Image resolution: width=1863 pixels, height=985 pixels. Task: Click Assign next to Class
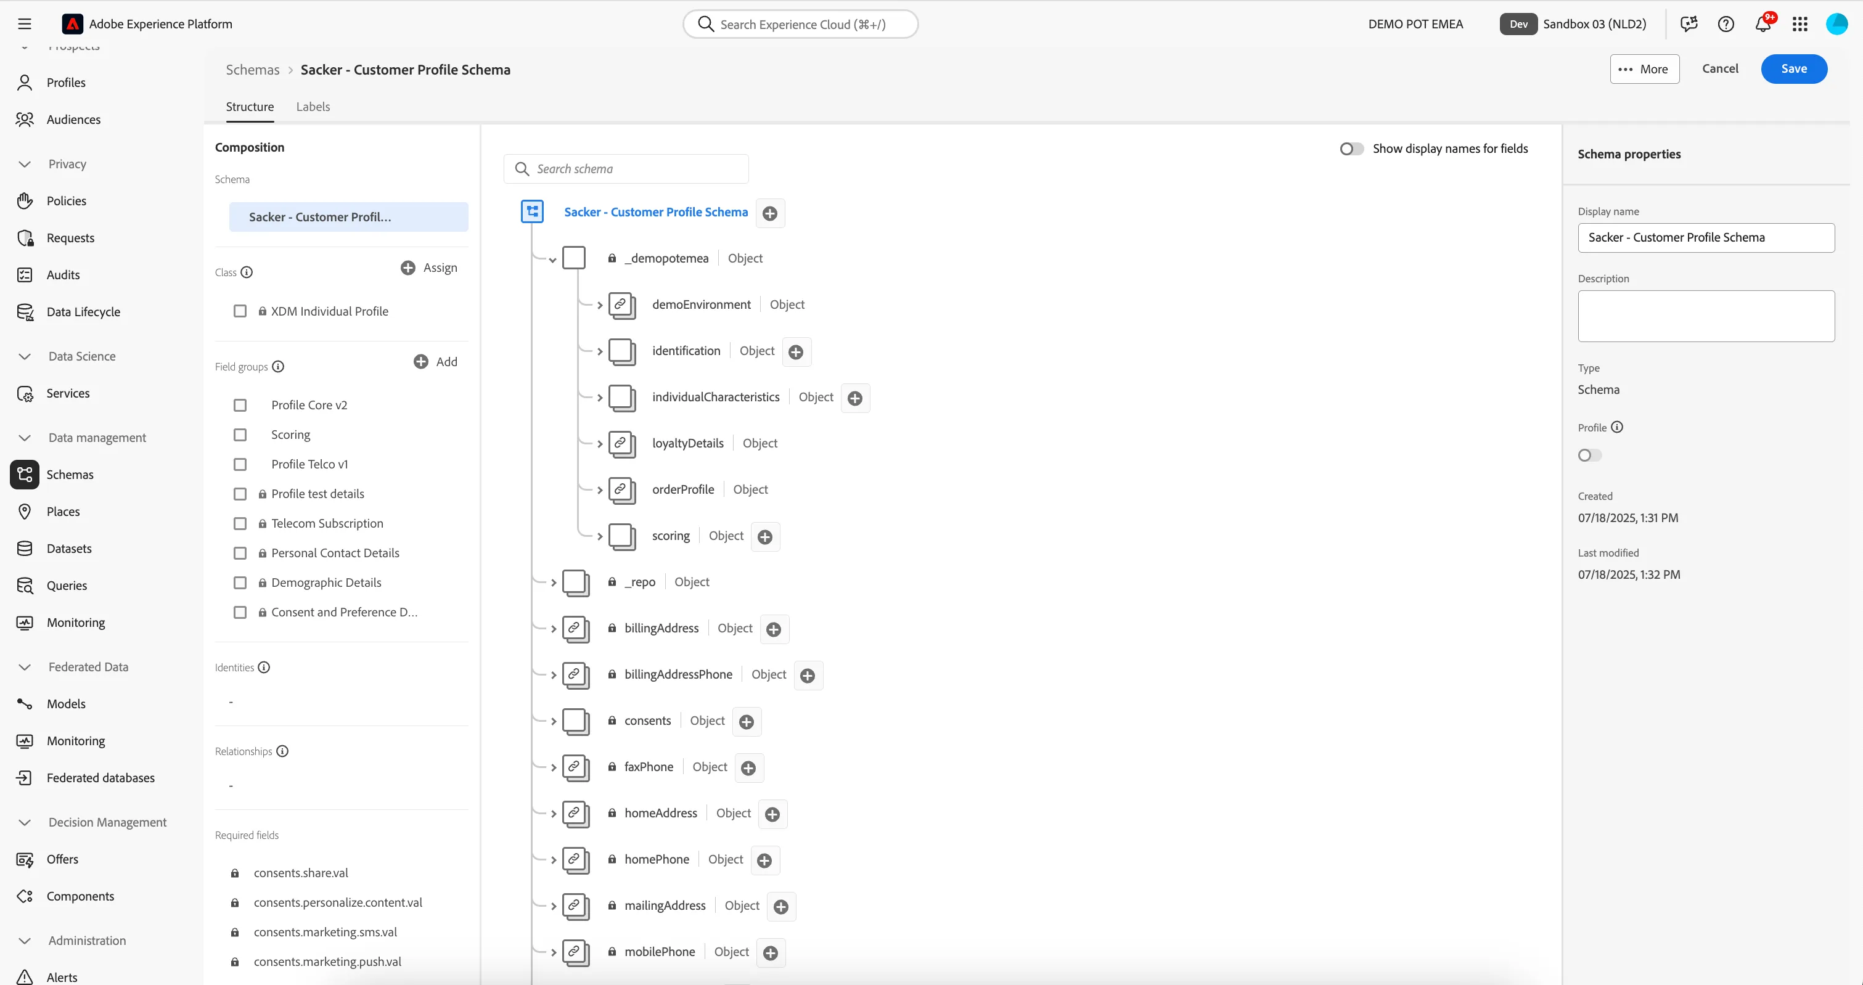point(429,268)
